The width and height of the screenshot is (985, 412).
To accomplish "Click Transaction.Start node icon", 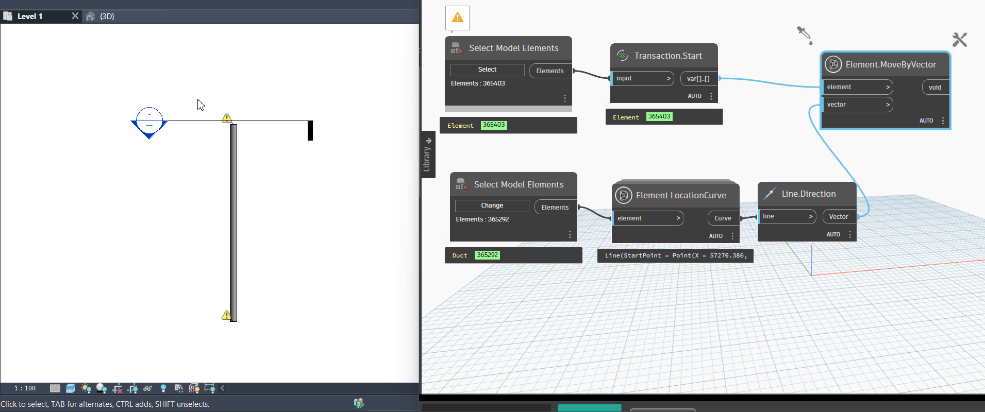I will click(622, 56).
